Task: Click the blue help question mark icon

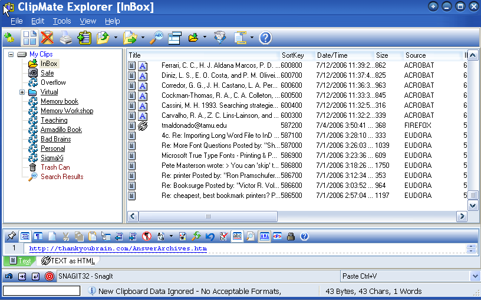Action: pyautogui.click(x=265, y=38)
